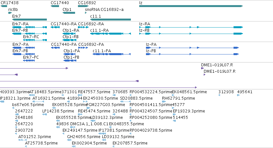Select the LD39132.3prime label
The height and width of the screenshot is (148, 273).
107,118
